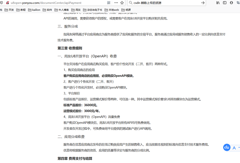Screen dimensions: 240x163
Task: Open the page actions three-dot menu
Action: pos(116,3)
